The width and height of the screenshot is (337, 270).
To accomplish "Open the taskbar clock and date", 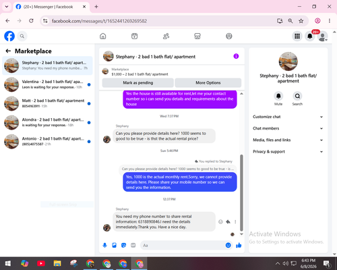I will 308,263.
